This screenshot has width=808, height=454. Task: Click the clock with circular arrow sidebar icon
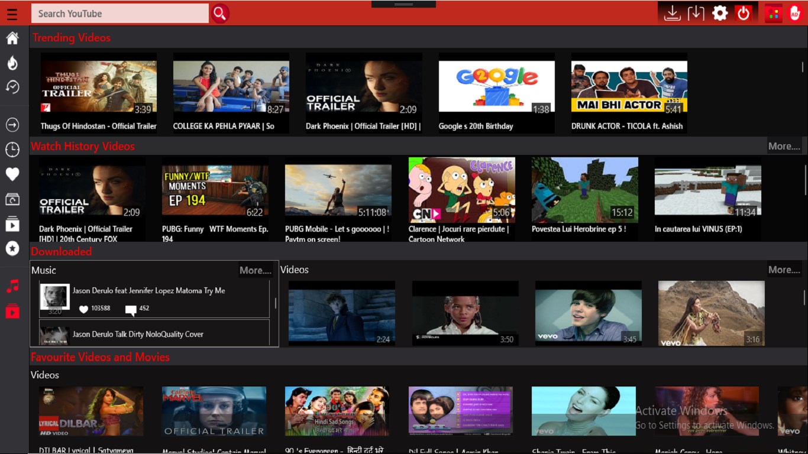tap(12, 87)
